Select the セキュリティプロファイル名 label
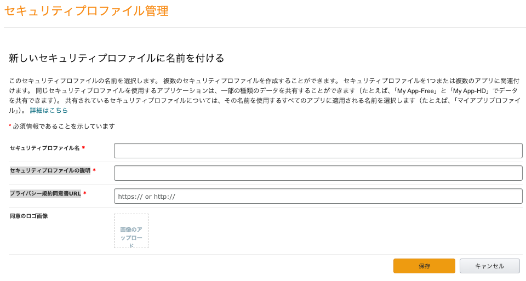Image resolution: width=526 pixels, height=281 pixels. click(45, 148)
